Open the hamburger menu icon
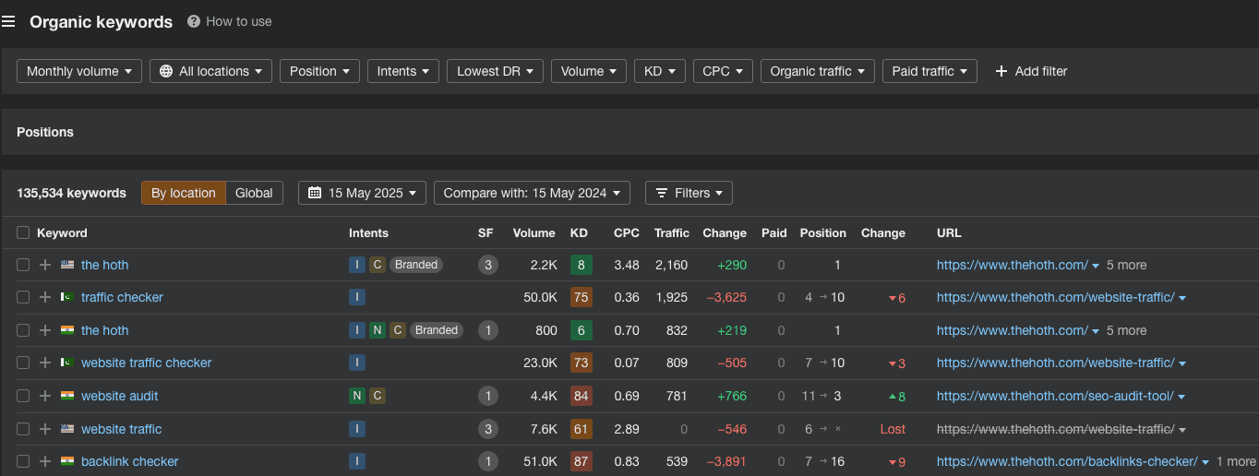Viewport: 1259px width, 476px height. 8,21
